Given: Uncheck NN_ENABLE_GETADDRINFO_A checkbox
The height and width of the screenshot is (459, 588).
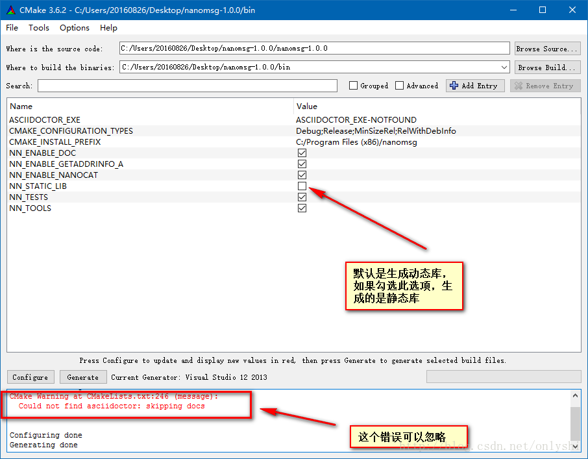Looking at the screenshot, I should (x=302, y=164).
